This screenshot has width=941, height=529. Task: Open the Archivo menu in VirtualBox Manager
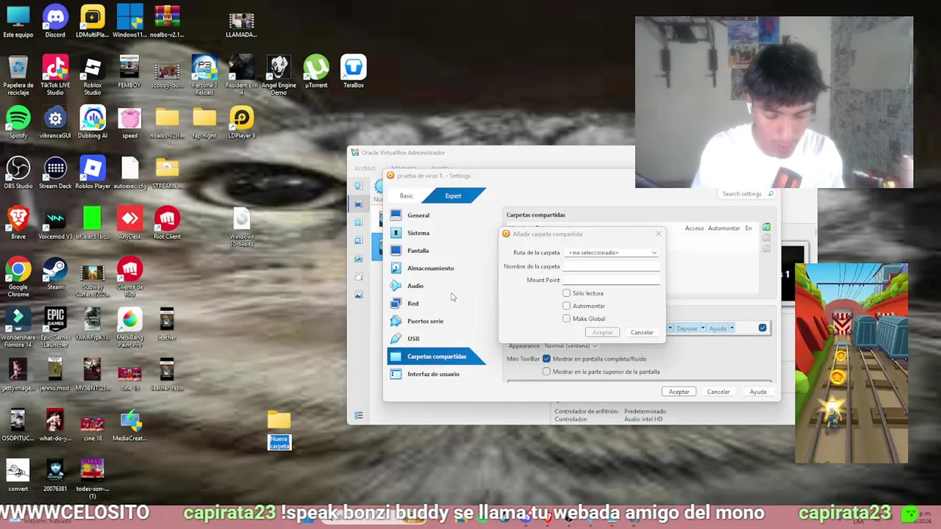[x=365, y=168]
